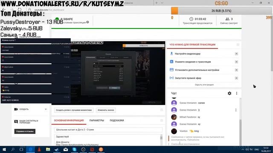273x153 pixels.
Task: Switch to ПАРАМЕТРЫ tab
Action: (97, 120)
